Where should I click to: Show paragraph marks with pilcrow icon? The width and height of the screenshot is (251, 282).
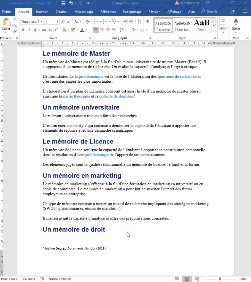point(148,21)
